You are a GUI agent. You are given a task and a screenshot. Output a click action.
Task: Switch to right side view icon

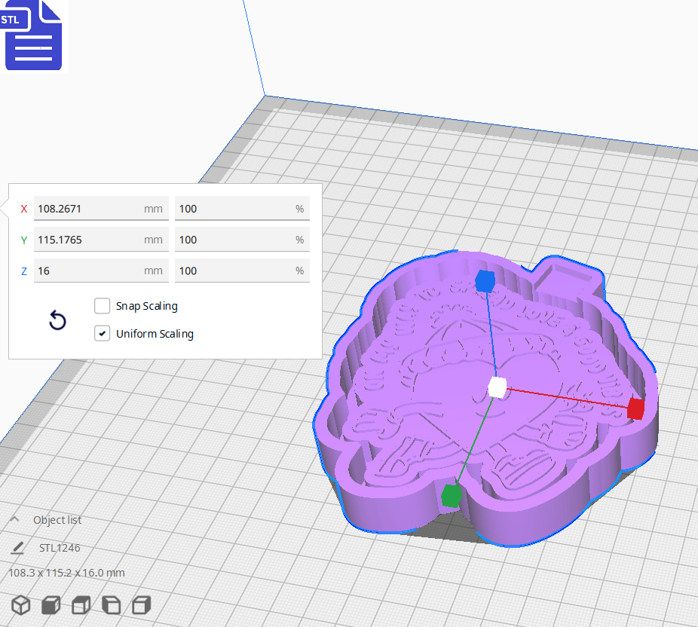tap(140, 605)
